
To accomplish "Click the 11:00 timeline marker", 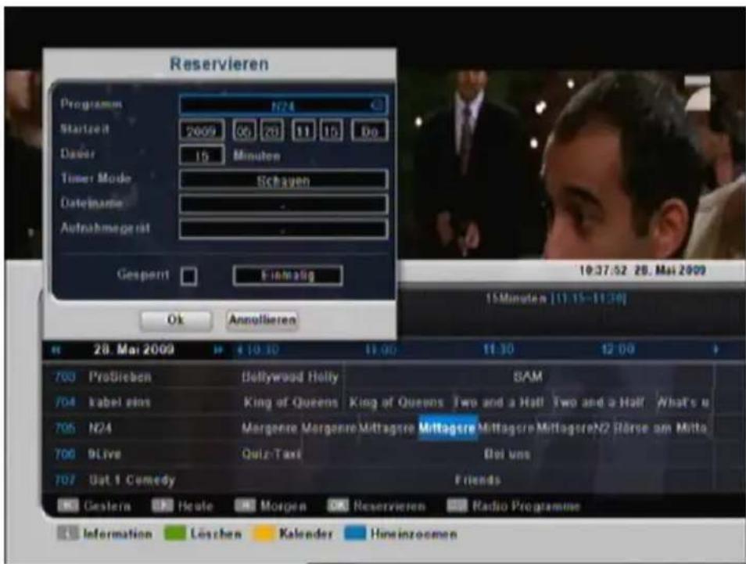I will pos(381,350).
